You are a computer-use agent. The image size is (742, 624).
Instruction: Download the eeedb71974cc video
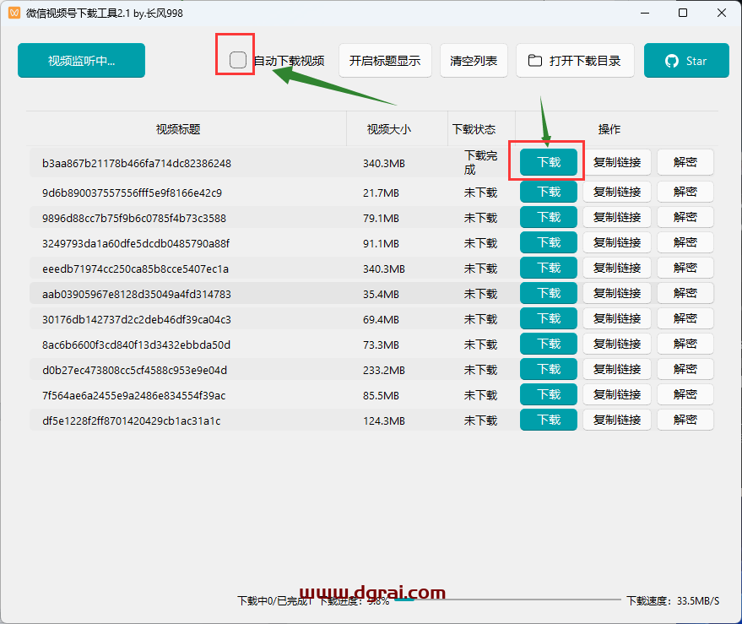click(549, 268)
